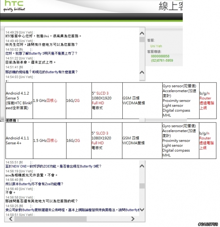Image resolution: width=220 pixels, height=227 pixels.
Task: Click scroll-up arrow beside the 14:49:29 greeting message
Action: pos(142,33)
